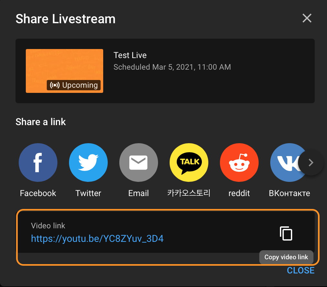
Task: Click the CLOSE button
Action: tap(301, 270)
